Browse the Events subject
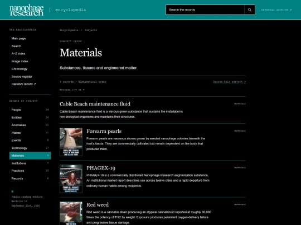The height and width of the screenshot is (225, 301). click(x=30, y=140)
